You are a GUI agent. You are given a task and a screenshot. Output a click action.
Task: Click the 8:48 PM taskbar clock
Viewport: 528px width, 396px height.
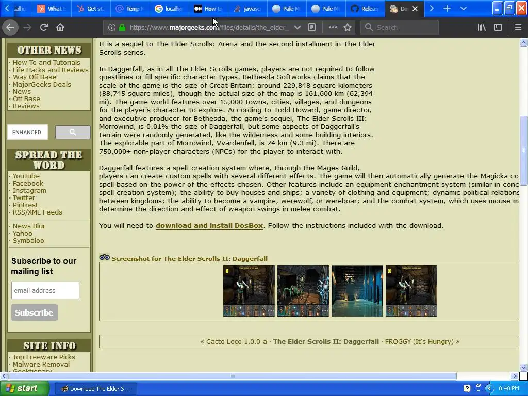[x=509, y=388]
